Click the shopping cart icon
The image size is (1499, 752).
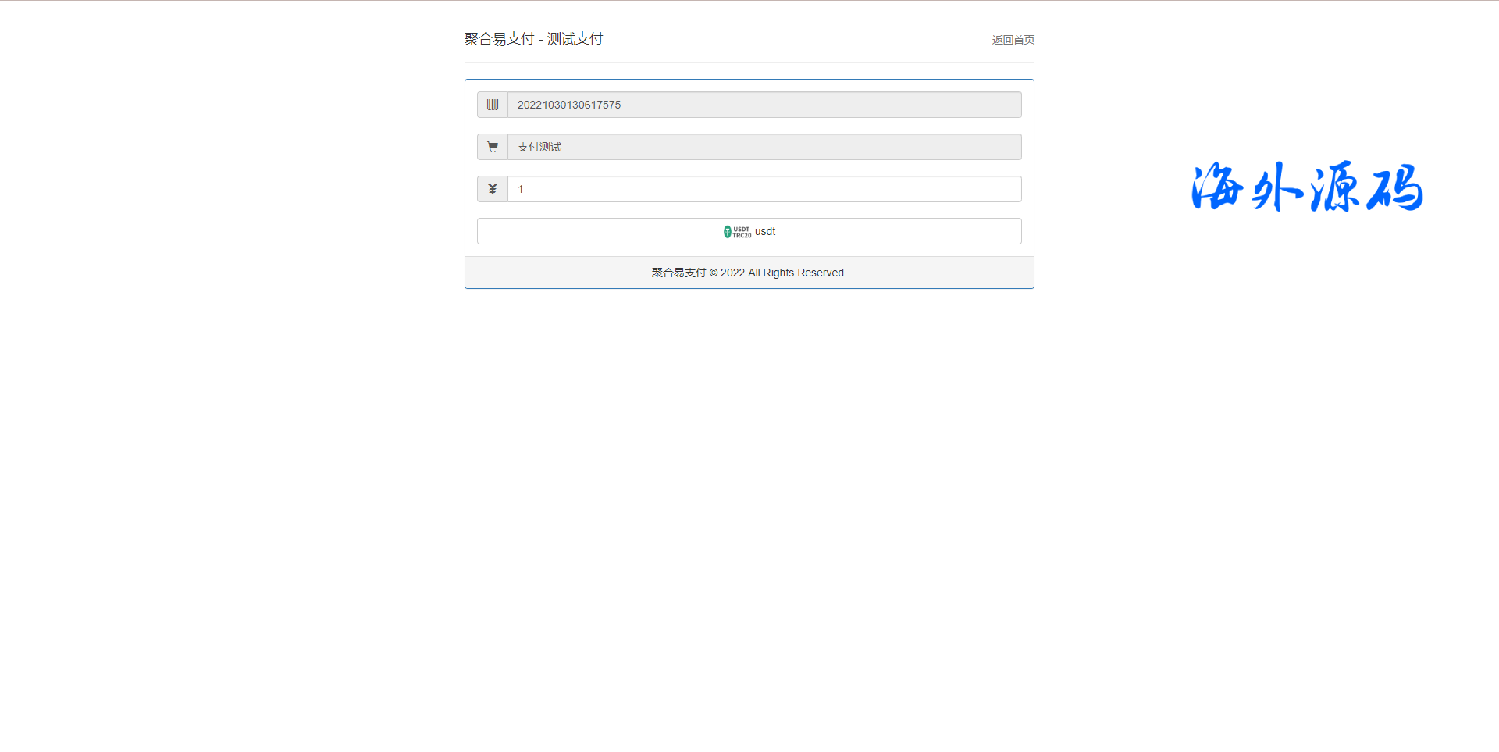tap(493, 147)
